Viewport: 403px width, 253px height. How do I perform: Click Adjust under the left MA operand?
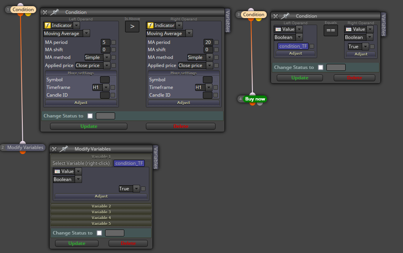[x=81, y=102]
